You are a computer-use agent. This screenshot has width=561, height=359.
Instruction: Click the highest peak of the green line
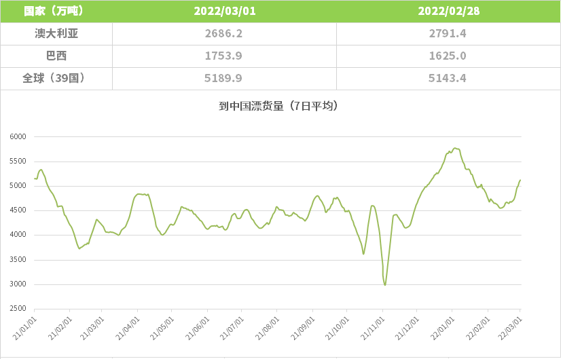pyautogui.click(x=455, y=148)
